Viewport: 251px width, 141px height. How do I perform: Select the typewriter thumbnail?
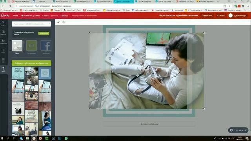[x=18, y=108]
